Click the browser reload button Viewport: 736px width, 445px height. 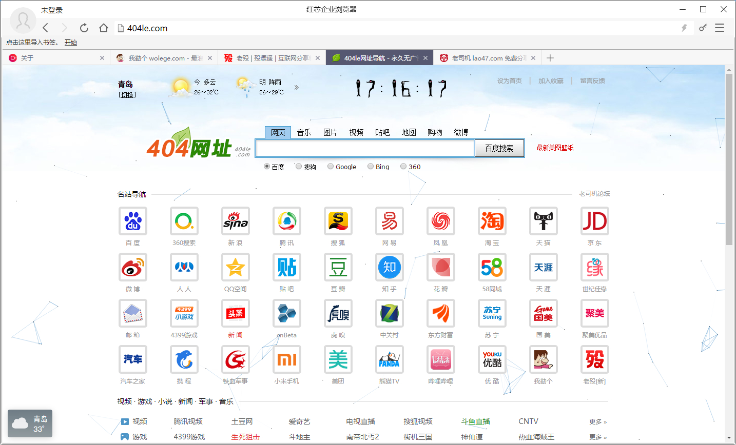click(84, 28)
